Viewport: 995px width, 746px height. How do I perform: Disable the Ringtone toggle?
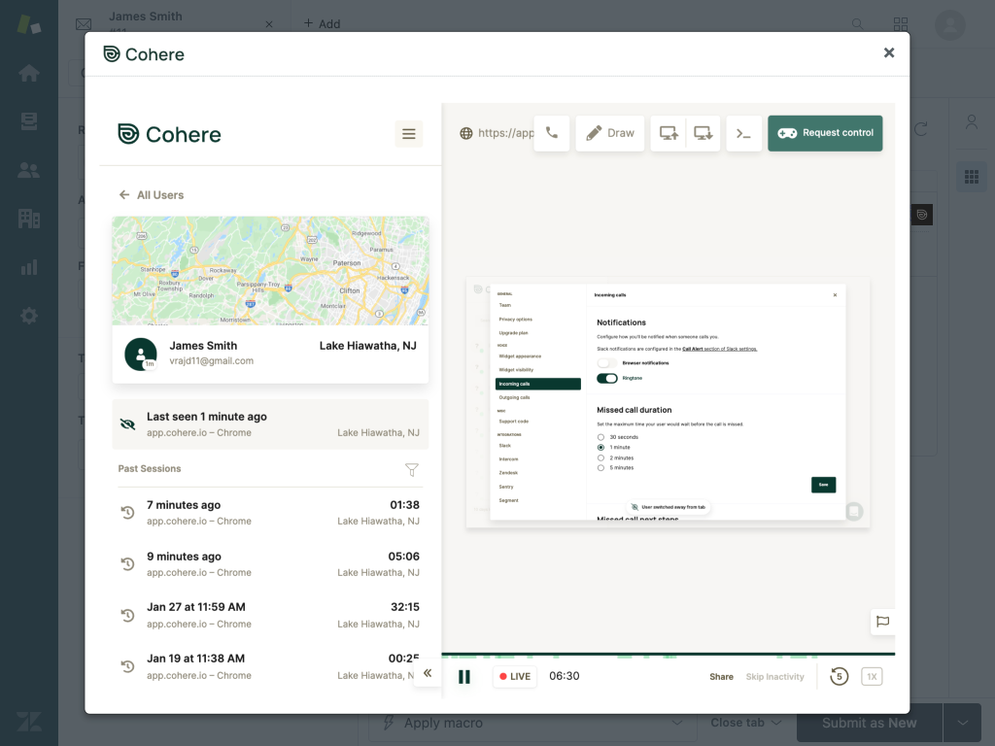(x=606, y=378)
